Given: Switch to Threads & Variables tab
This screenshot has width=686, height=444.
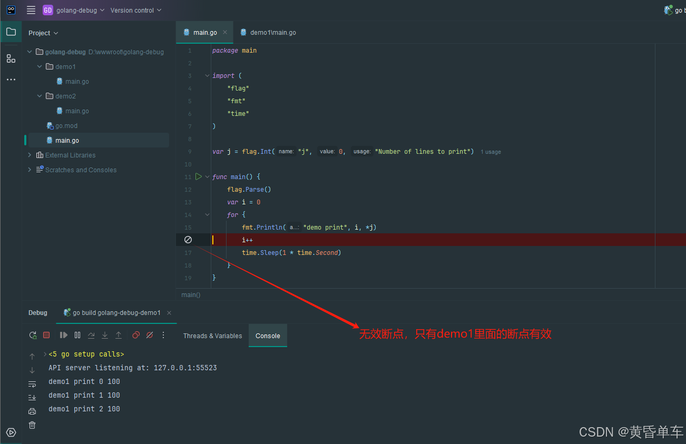Looking at the screenshot, I should pyautogui.click(x=212, y=336).
